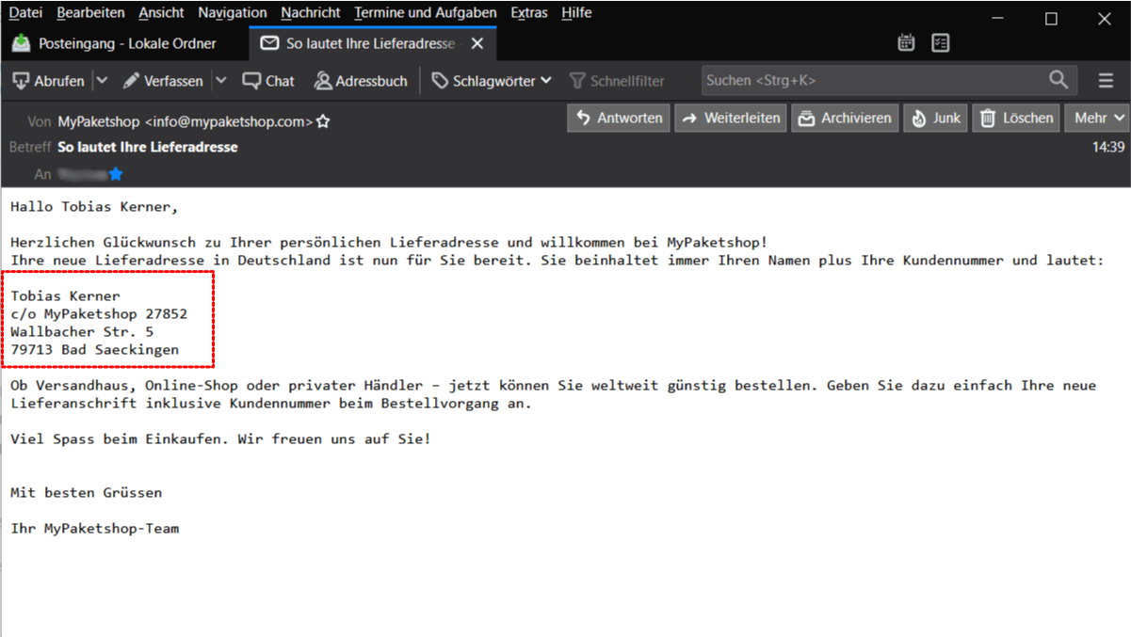1131x637 pixels.
Task: Click Weiterleiten to forward message
Action: click(x=731, y=118)
